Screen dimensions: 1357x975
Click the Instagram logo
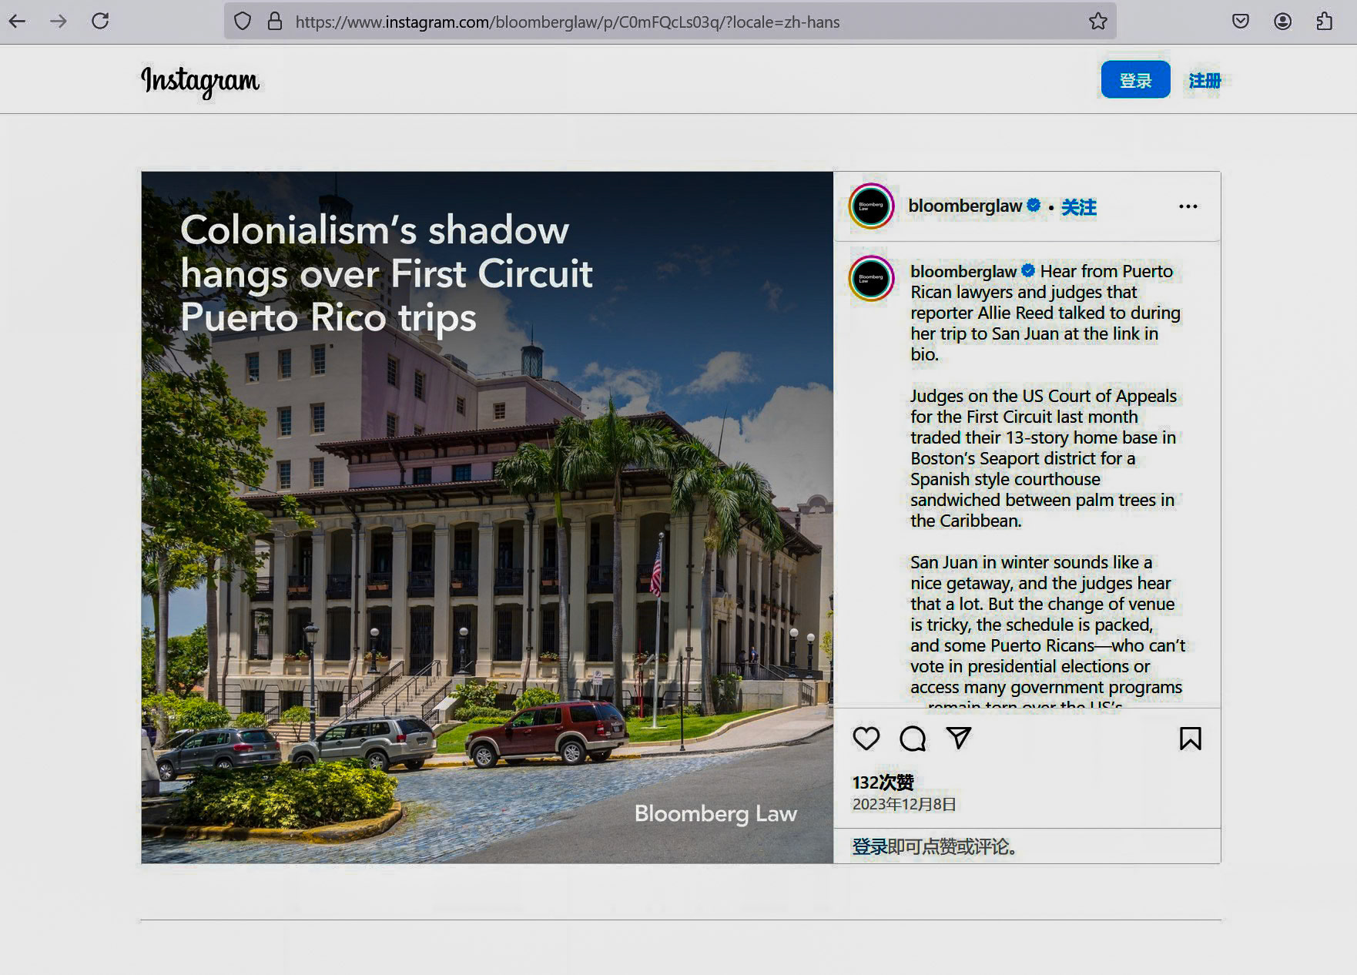click(x=200, y=81)
